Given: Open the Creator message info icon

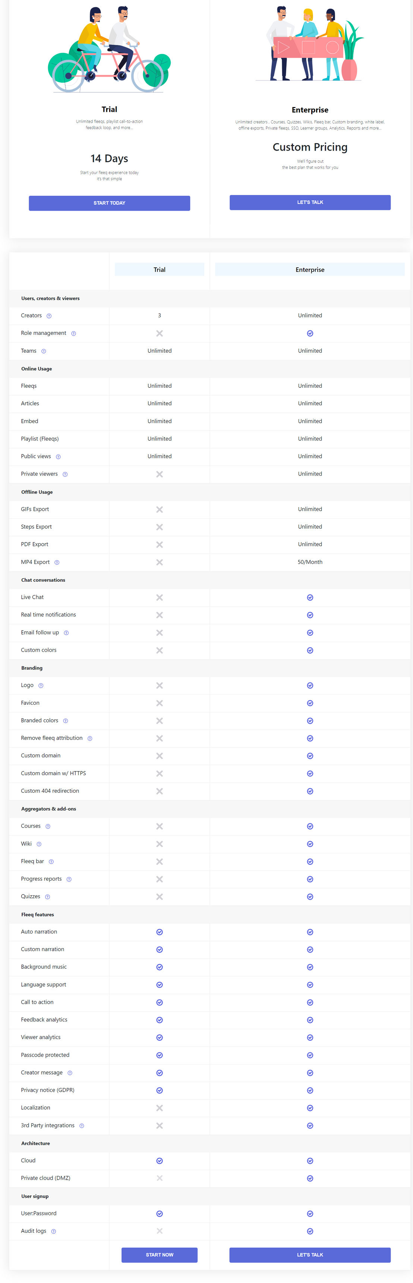Looking at the screenshot, I should pyautogui.click(x=70, y=1073).
